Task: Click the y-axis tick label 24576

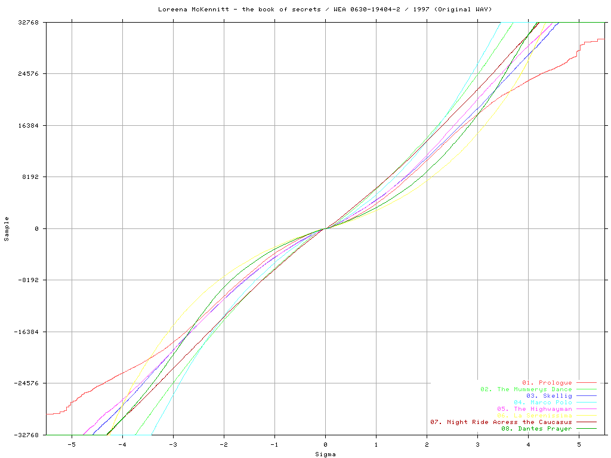Action: click(x=29, y=73)
